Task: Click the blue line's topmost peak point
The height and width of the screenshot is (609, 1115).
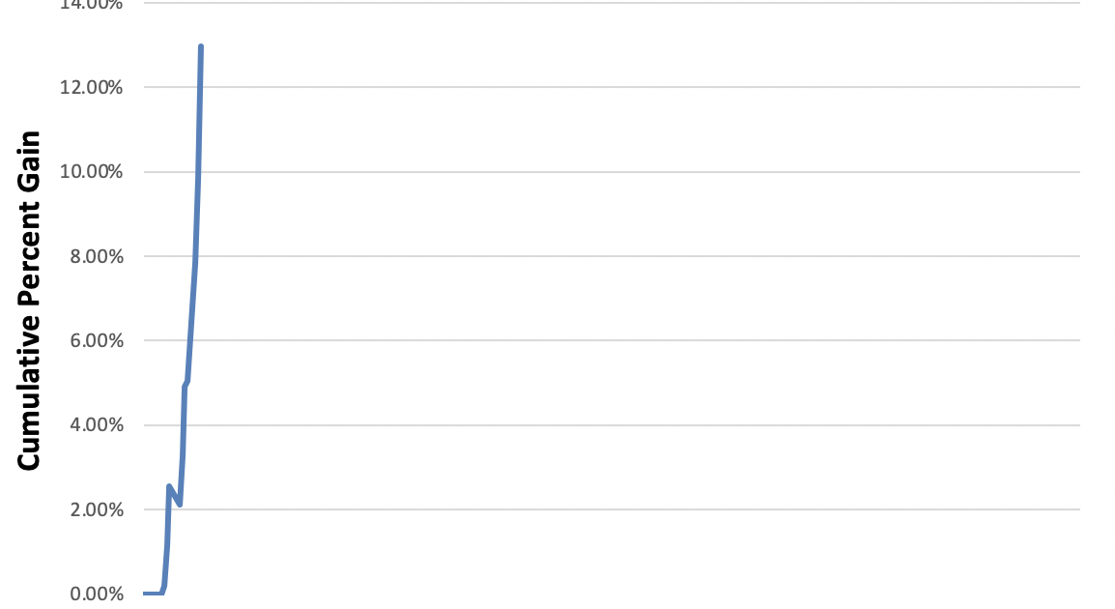Action: coord(200,46)
